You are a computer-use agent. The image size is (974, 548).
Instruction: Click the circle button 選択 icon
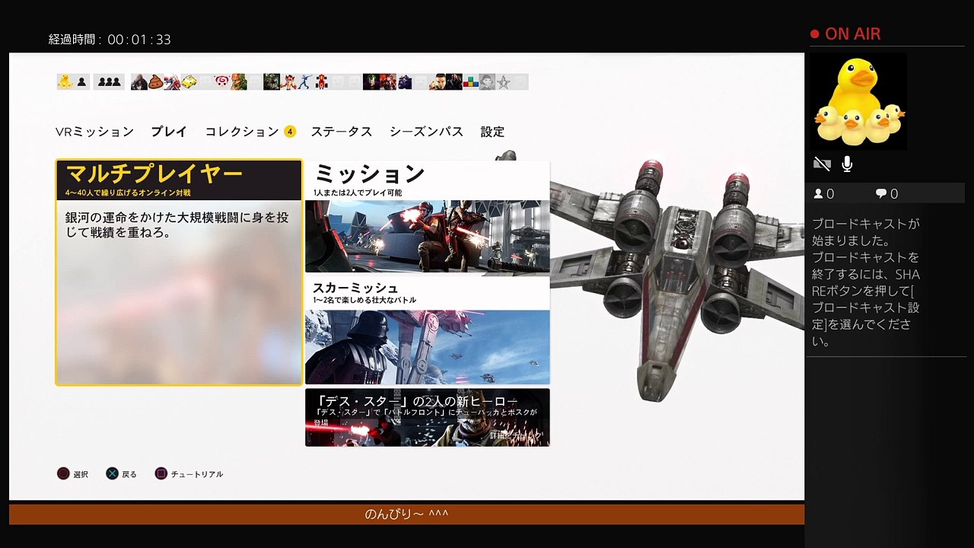(63, 473)
